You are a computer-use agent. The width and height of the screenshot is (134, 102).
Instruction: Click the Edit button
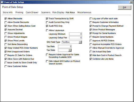pos(124,7)
